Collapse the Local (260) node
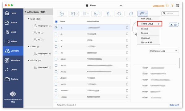 pyautogui.click(x=28, y=19)
